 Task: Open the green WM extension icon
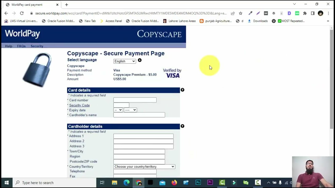pos(297,13)
